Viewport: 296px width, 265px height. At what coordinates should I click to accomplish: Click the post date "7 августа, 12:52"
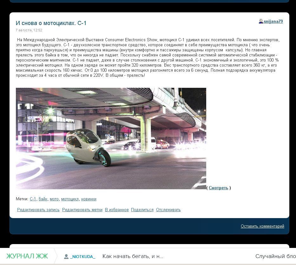click(29, 30)
